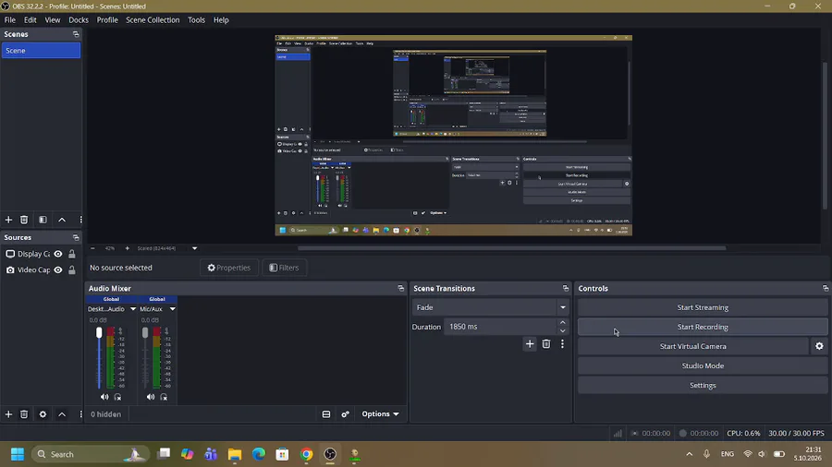Toggle visibility of Video Capture source
This screenshot has width=832, height=467.
click(x=58, y=270)
